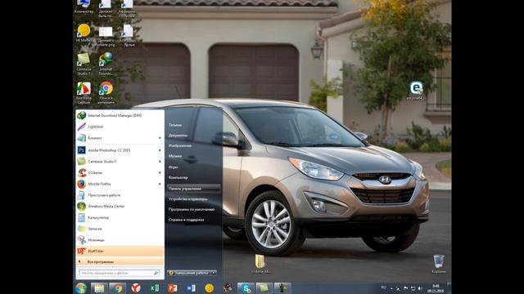Viewport: 524px width, 294px height.
Task: Expand CCleaner jump list arrow
Action: [160, 172]
